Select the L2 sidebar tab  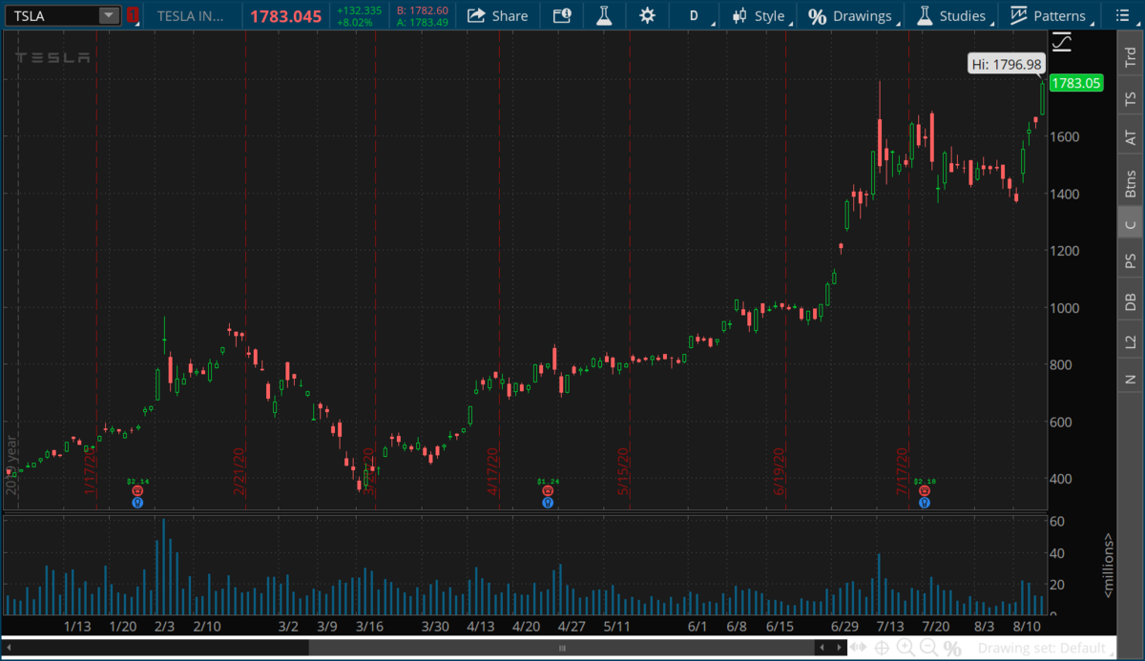coord(1130,341)
